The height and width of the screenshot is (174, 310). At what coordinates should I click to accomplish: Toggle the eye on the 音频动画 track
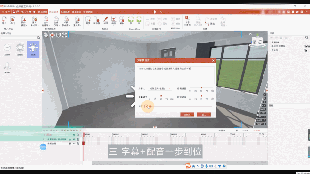coord(74,144)
